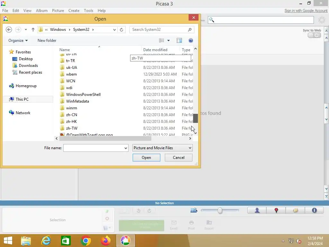Refresh the System32 folder listing
Viewport: 329px width, 247px height.
[x=121, y=30]
